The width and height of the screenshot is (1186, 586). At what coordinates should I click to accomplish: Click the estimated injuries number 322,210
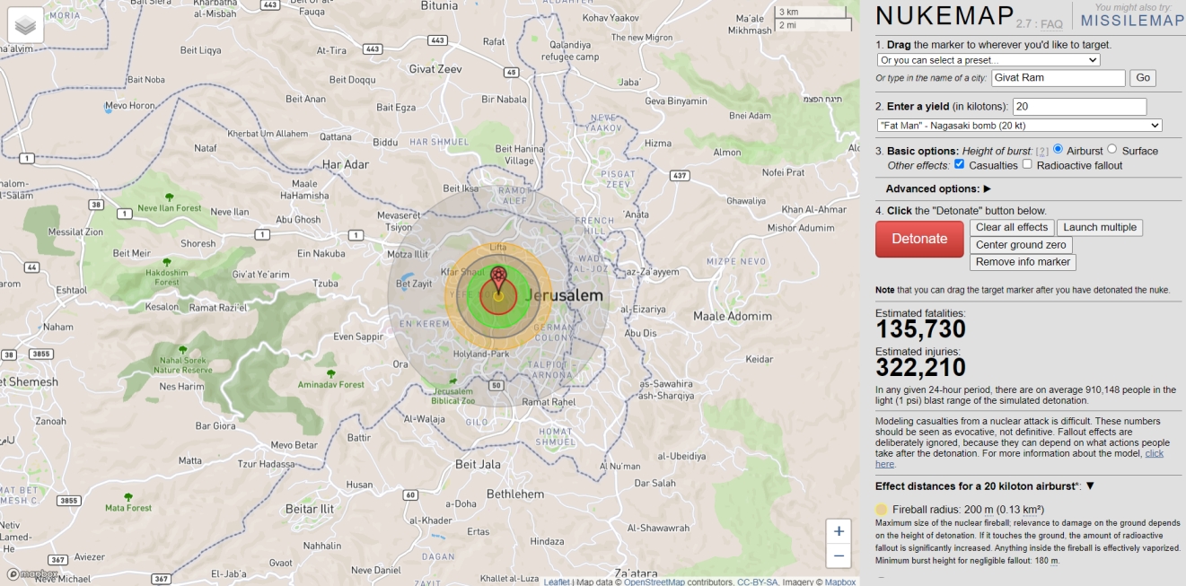click(921, 368)
